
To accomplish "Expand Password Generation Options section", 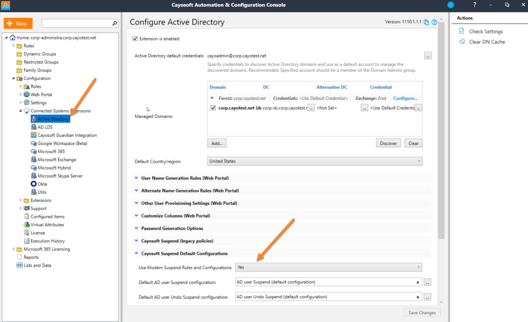I will [172, 229].
